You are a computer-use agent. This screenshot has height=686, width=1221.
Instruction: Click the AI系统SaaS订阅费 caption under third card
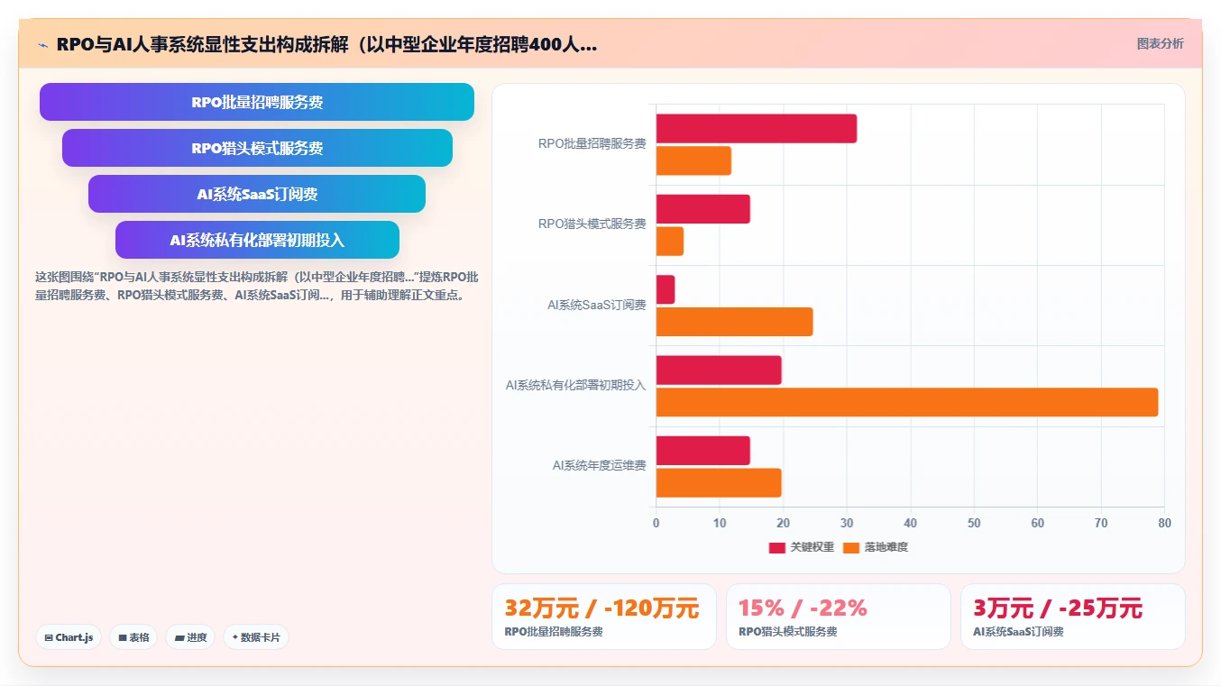[x=1018, y=632]
